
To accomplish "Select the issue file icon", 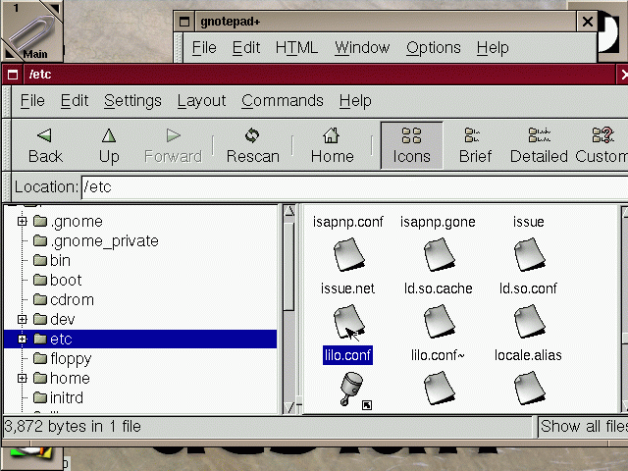I will [x=528, y=255].
